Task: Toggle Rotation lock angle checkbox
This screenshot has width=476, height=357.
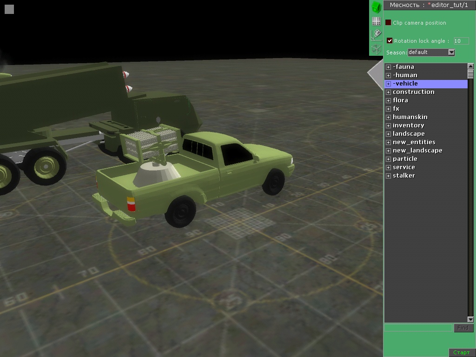Action: (x=390, y=40)
